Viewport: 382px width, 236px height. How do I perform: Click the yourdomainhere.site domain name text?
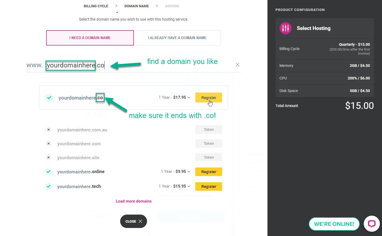tap(78, 158)
